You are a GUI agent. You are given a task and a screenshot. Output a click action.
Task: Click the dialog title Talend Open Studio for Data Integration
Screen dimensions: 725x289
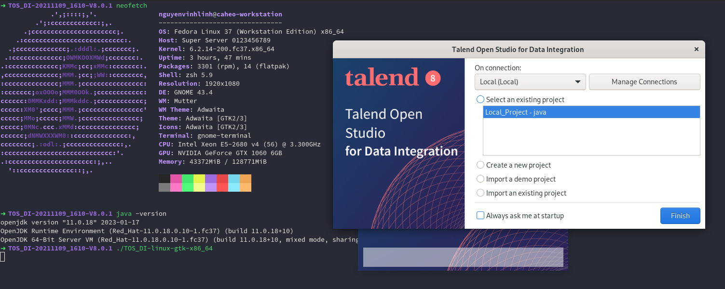coord(518,49)
